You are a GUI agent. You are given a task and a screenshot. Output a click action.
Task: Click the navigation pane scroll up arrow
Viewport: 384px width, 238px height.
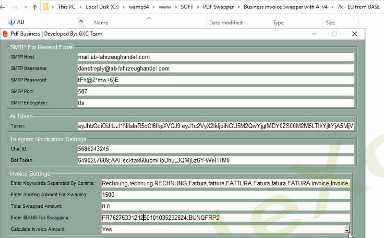coord(81,21)
